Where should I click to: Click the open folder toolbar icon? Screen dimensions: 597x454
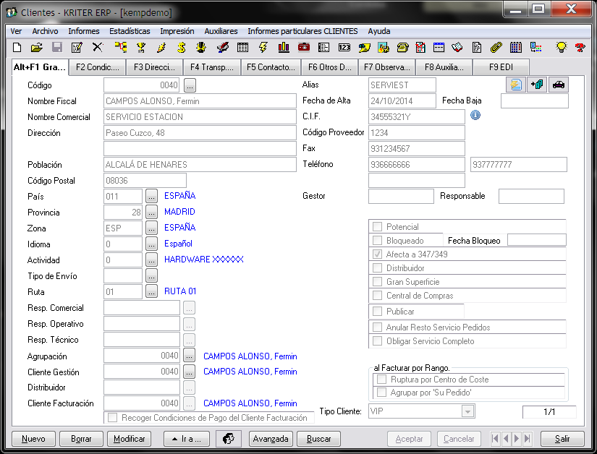point(37,48)
